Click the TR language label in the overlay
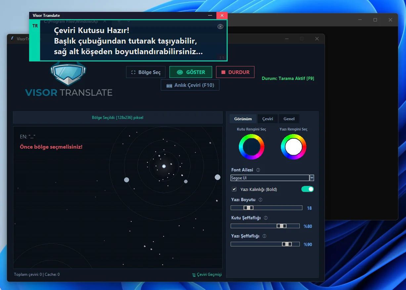This screenshot has width=406, height=290. [35, 26]
